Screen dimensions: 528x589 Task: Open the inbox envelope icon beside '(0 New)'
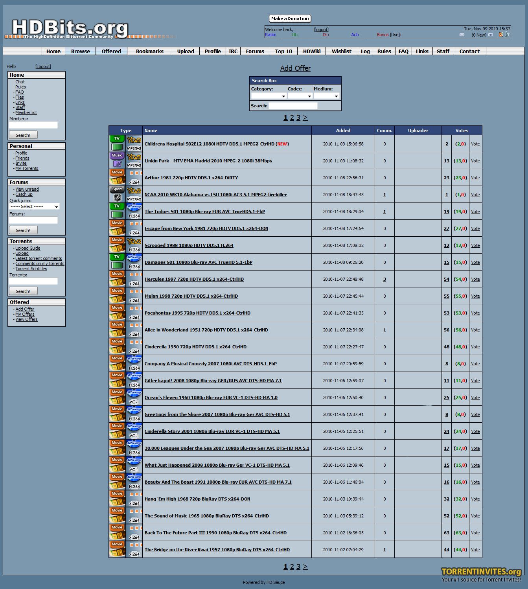(462, 35)
